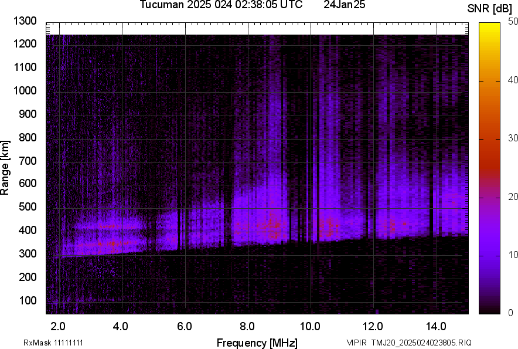Click the 50 tick label on the colorbar

click(513, 21)
